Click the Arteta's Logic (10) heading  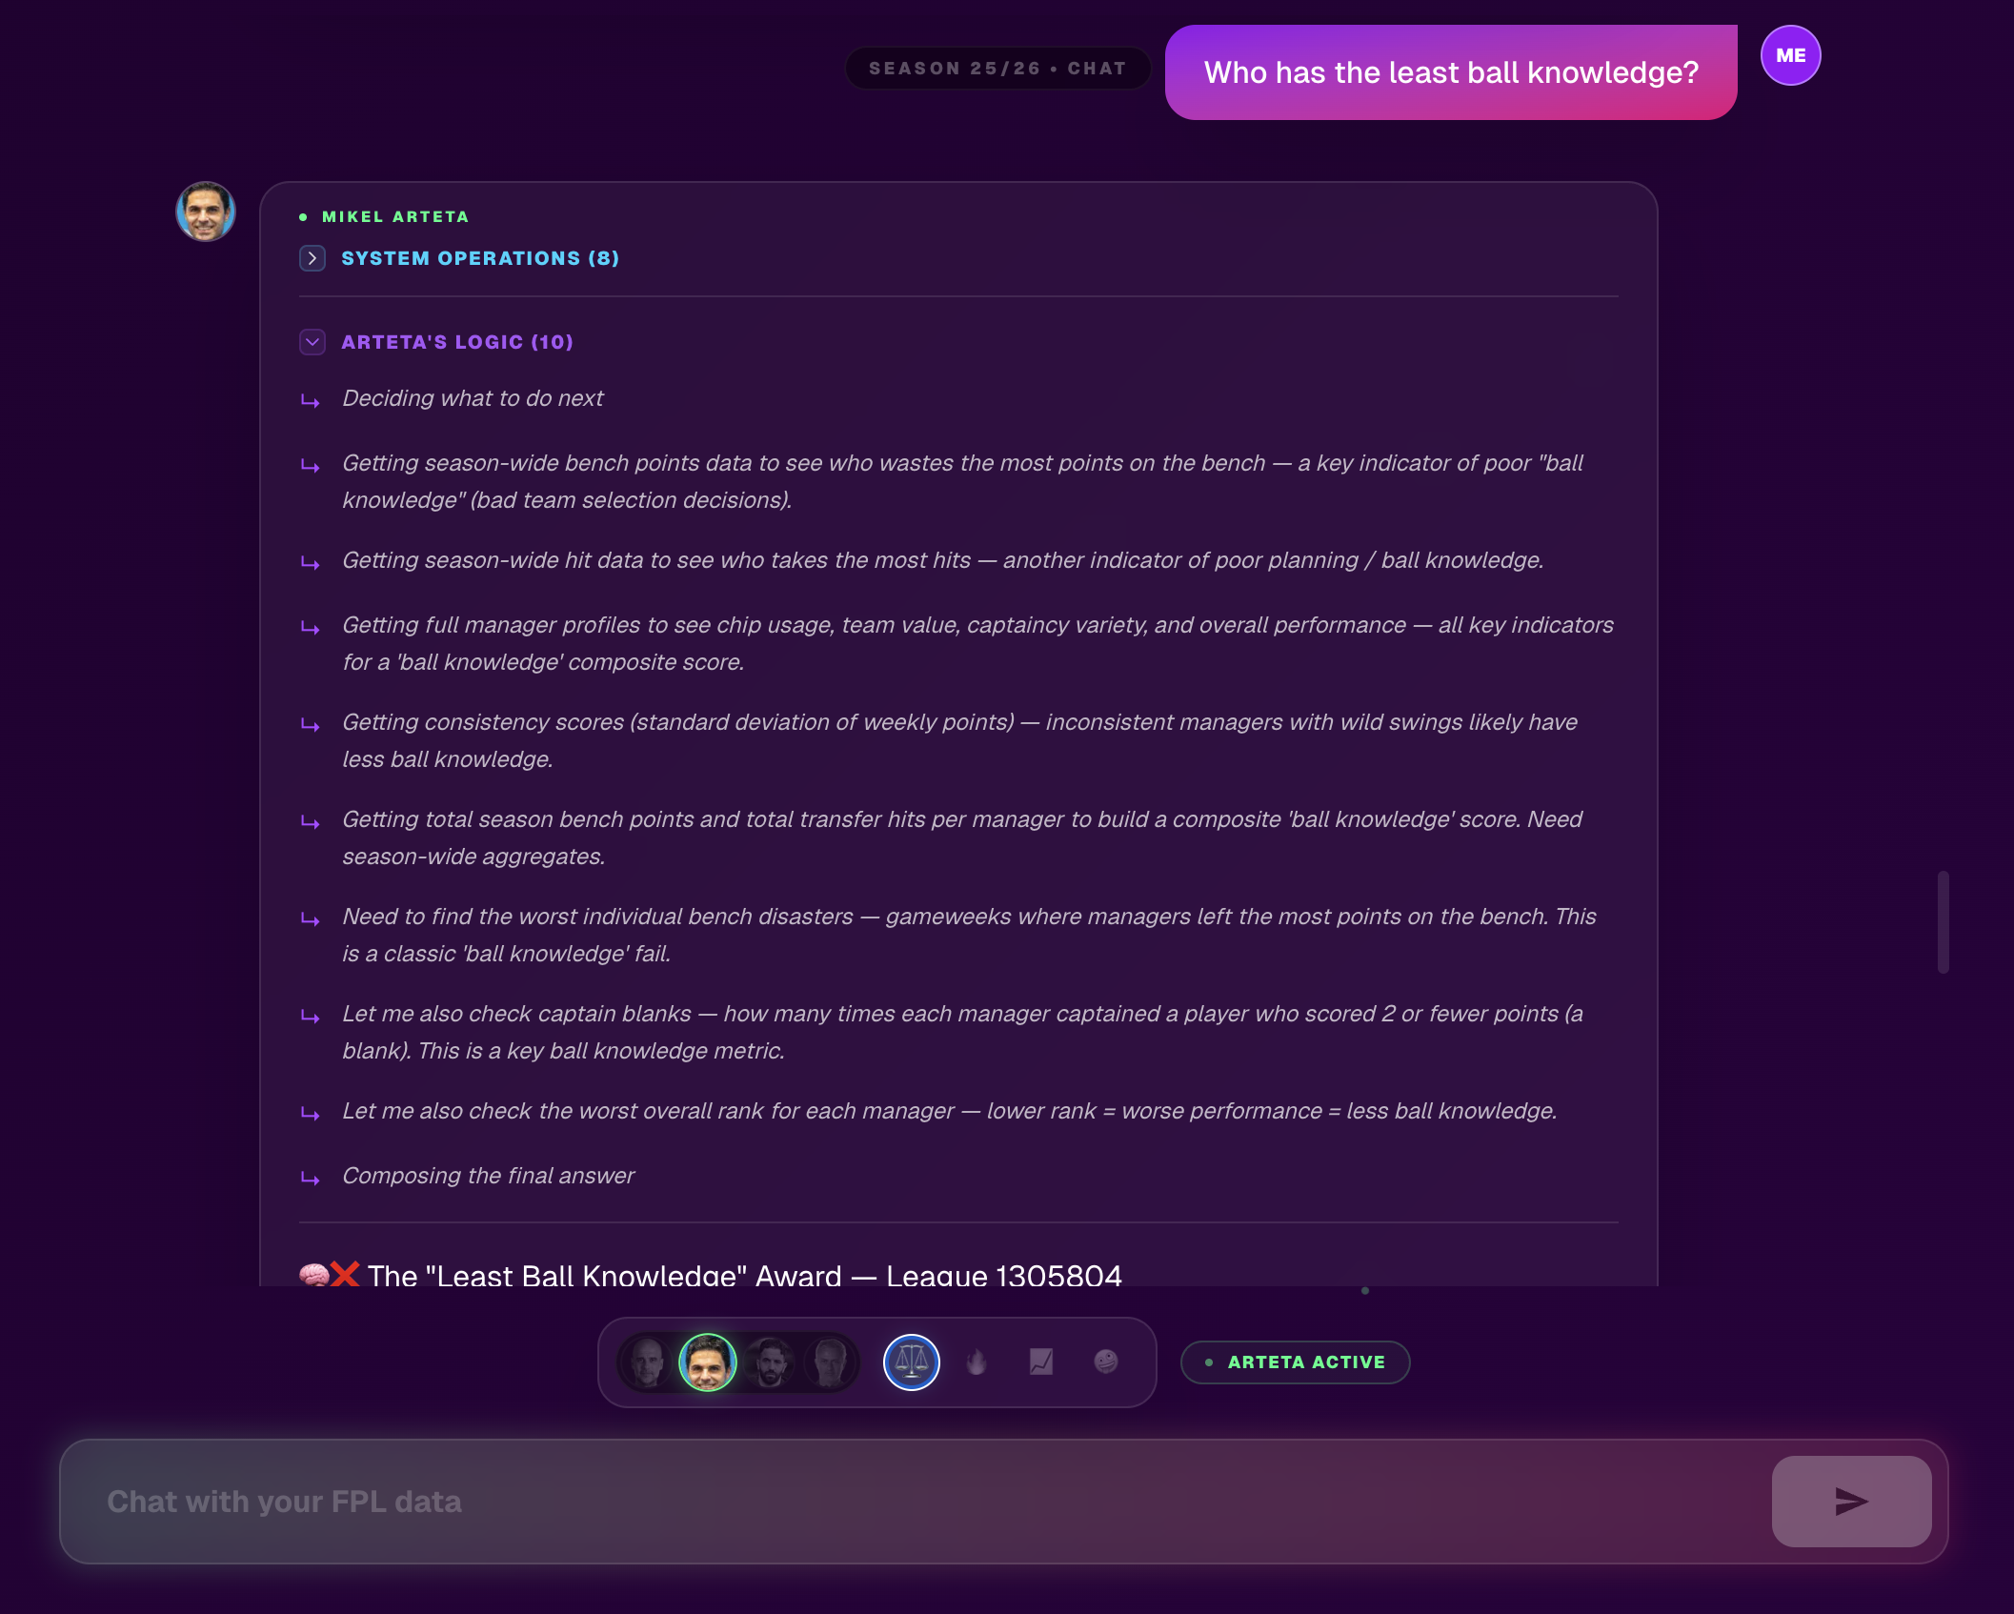[457, 342]
